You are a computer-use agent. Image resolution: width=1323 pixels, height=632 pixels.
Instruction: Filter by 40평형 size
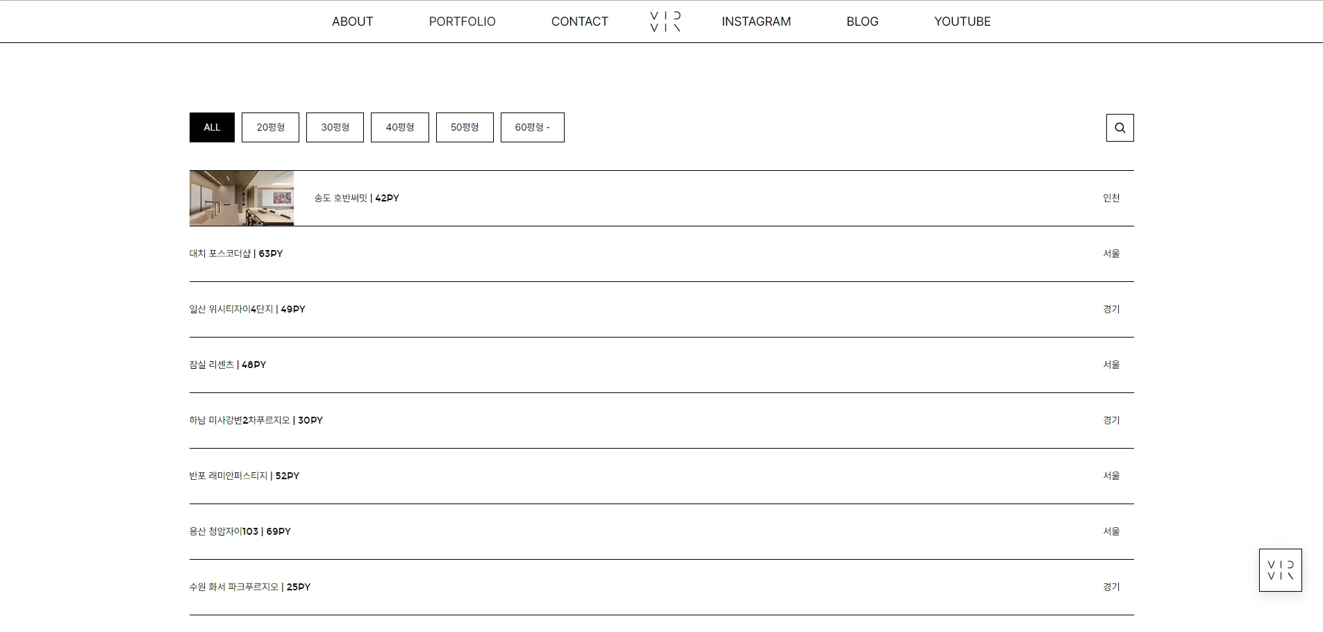[399, 128]
